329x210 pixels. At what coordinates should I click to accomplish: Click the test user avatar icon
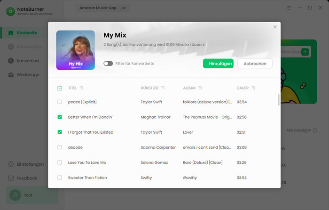(x=15, y=195)
